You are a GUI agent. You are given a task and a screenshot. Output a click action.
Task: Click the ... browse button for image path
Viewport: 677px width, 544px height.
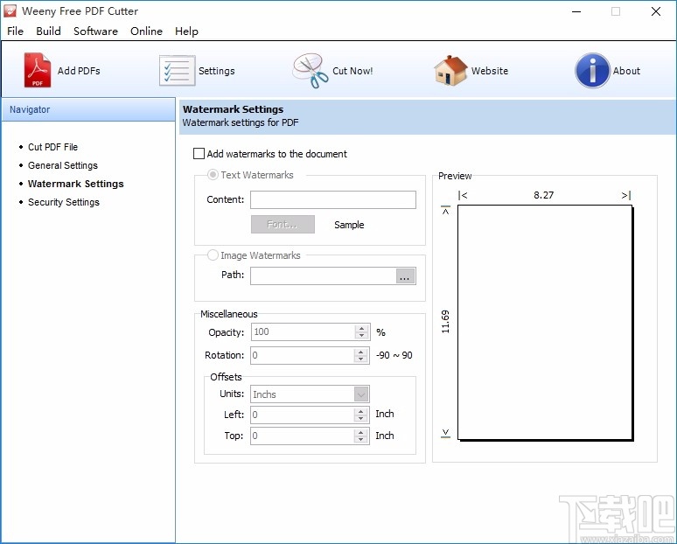point(405,275)
